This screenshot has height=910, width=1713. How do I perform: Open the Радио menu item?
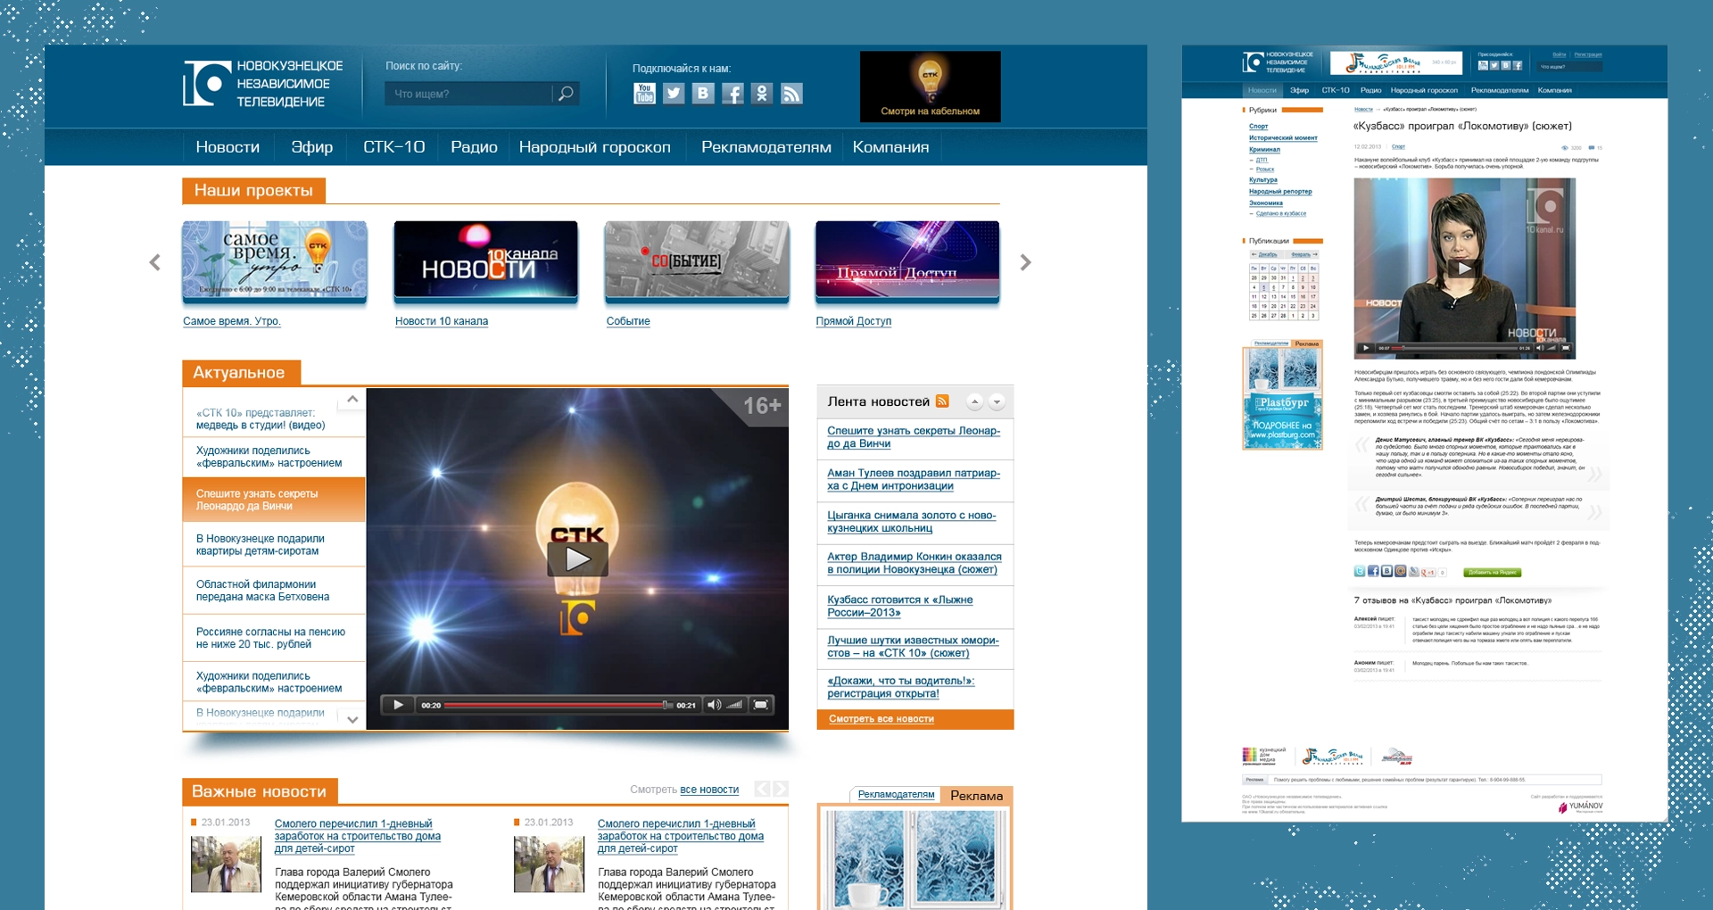(474, 147)
